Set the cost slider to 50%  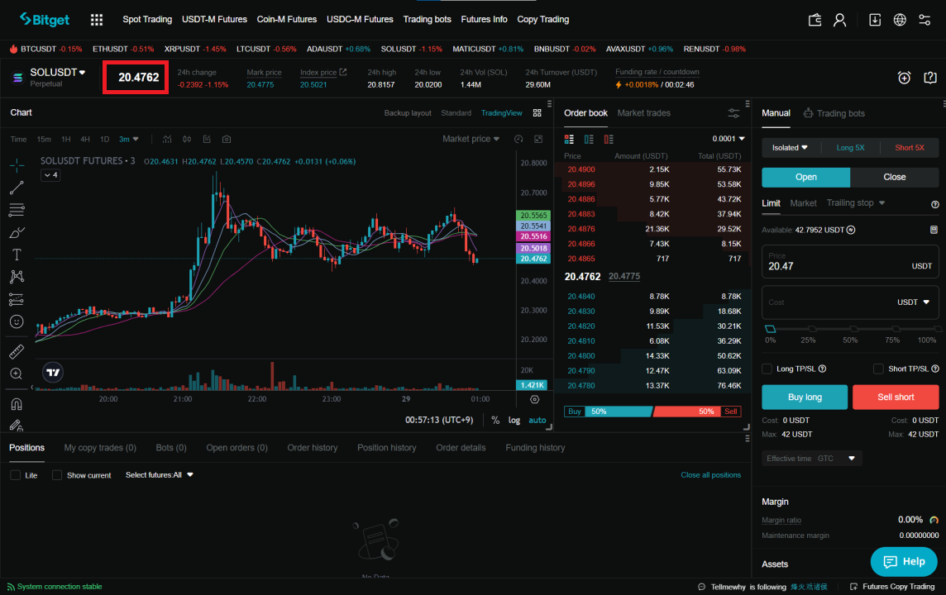(x=853, y=329)
